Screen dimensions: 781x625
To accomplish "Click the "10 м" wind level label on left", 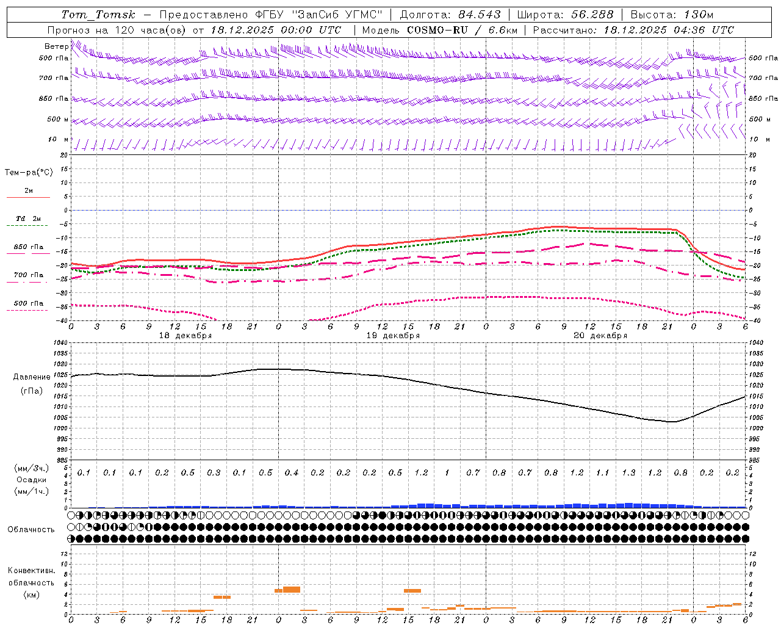I will pyautogui.click(x=59, y=139).
